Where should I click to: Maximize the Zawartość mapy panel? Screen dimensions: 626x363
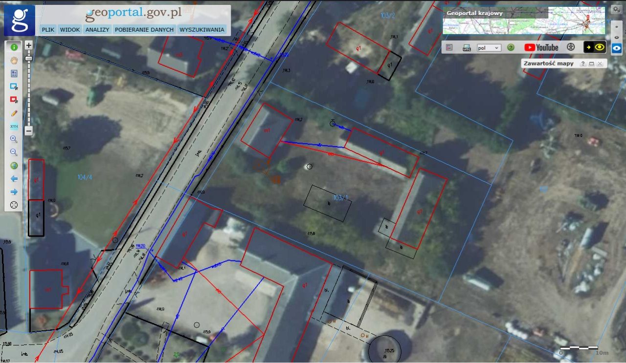coord(591,64)
